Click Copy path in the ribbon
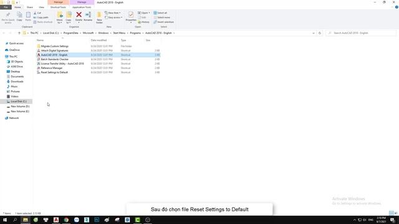Image resolution: width=399 pixels, height=224 pixels. pos(41,17)
